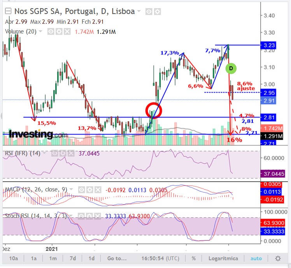The height and width of the screenshot is (268, 291).
Task: Click the 0.0305 MACD axis label
Action: coord(271,184)
